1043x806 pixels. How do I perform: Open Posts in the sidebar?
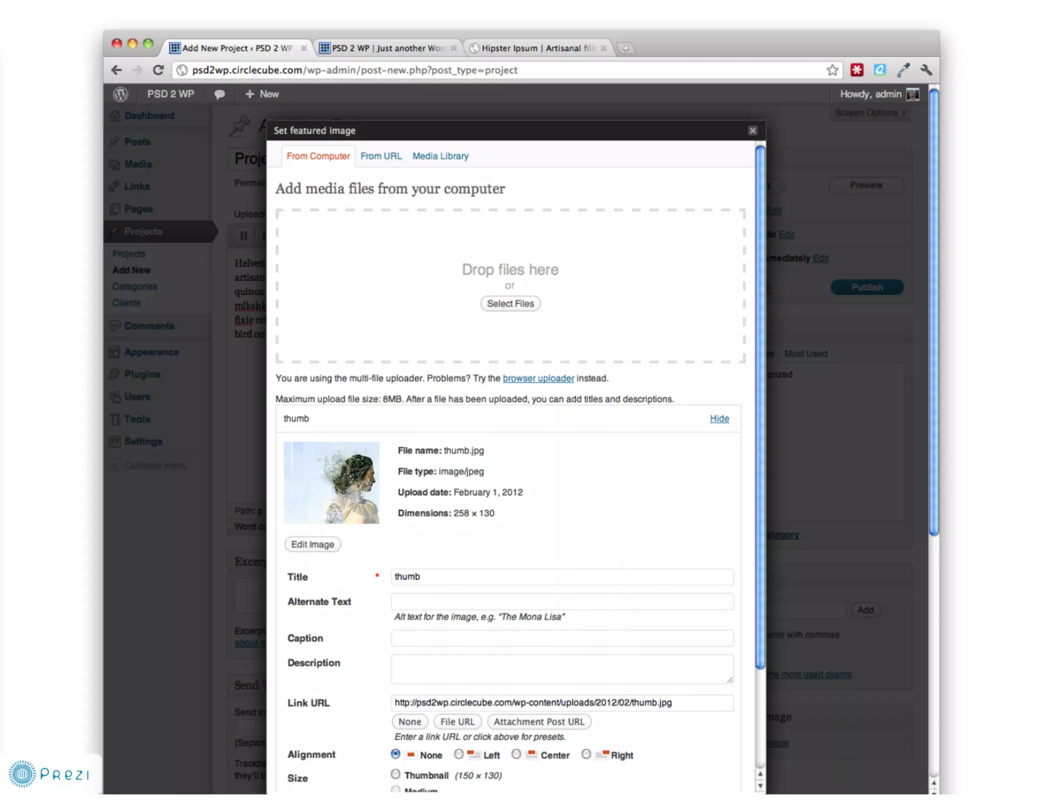138,142
